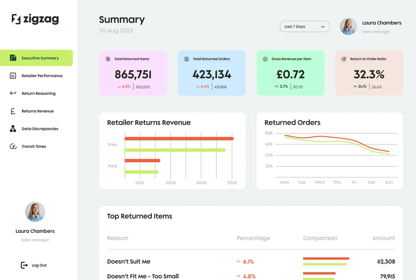Click the 26.6% previous value
This screenshot has height=280, width=416.
[377, 87]
